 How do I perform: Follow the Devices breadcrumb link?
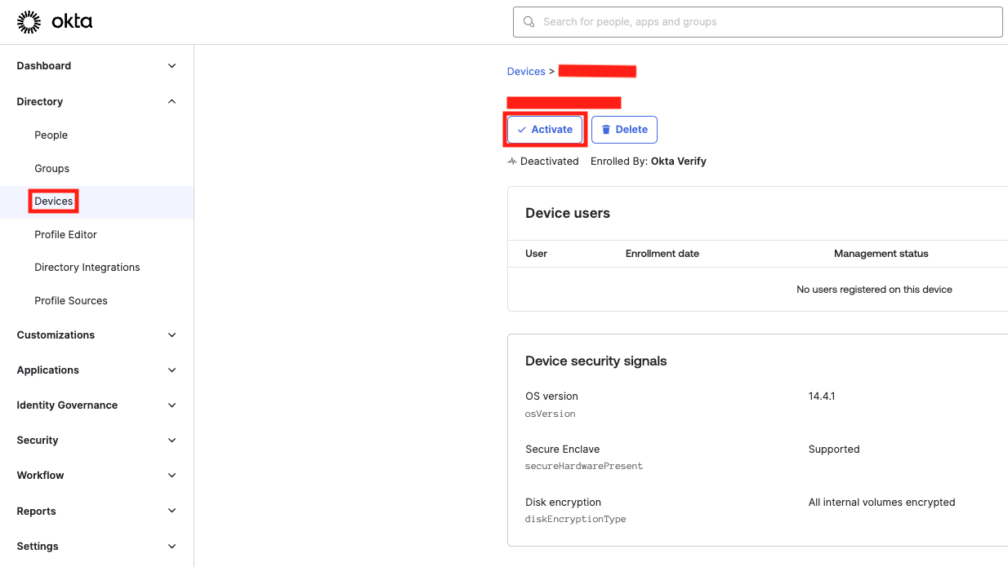(526, 71)
